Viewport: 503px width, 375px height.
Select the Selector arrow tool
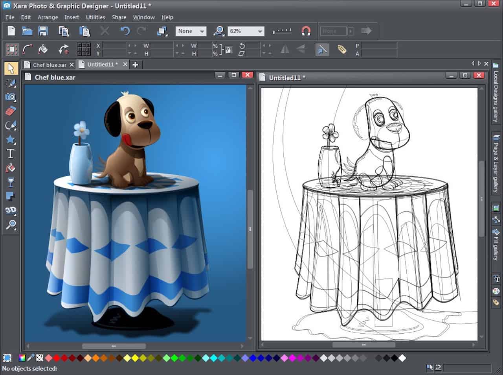(x=11, y=68)
